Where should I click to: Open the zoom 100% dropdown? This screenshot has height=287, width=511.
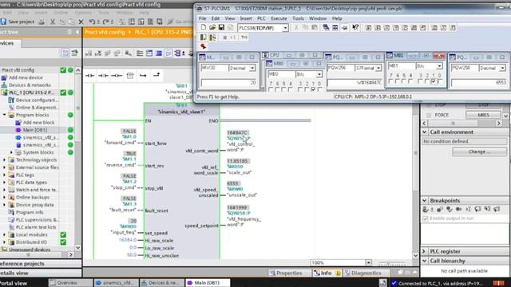coord(368,262)
